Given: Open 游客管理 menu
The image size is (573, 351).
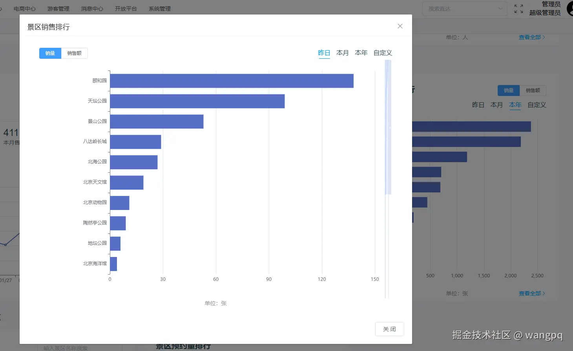Looking at the screenshot, I should click(58, 9).
